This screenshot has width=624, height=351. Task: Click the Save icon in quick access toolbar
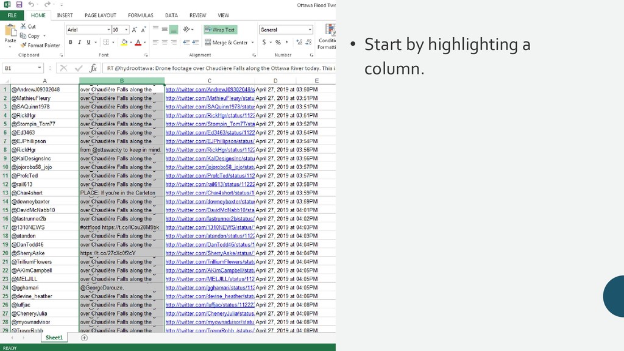pos(19,5)
